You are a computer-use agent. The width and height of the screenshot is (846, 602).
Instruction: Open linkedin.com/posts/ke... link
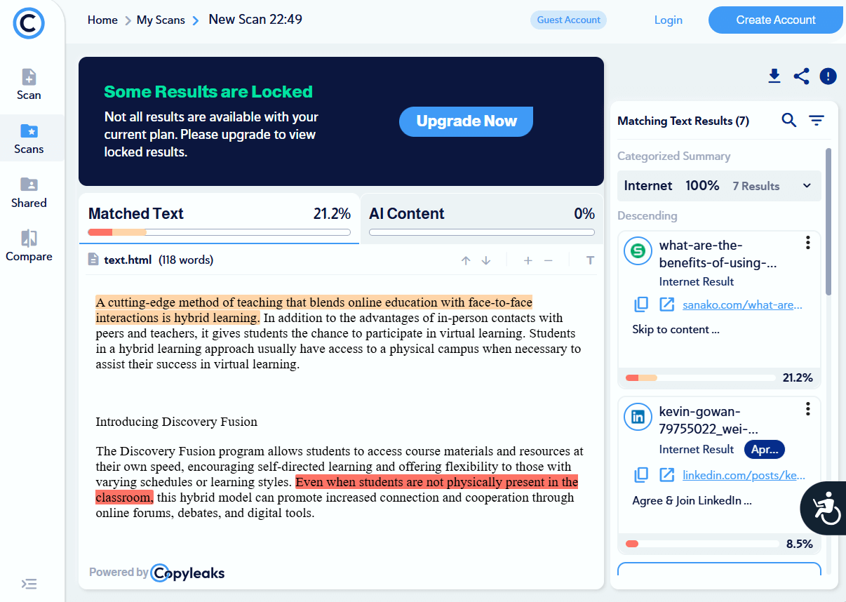pyautogui.click(x=744, y=475)
